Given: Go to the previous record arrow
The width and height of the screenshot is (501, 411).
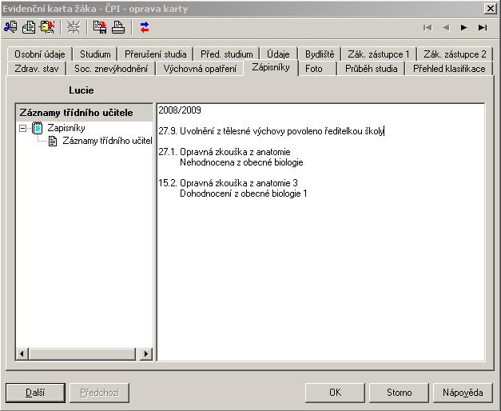Looking at the screenshot, I should tap(446, 28).
